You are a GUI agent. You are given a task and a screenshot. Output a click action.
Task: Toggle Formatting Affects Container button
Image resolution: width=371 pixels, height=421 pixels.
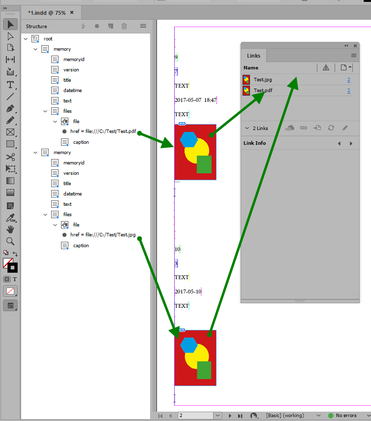pos(7,279)
